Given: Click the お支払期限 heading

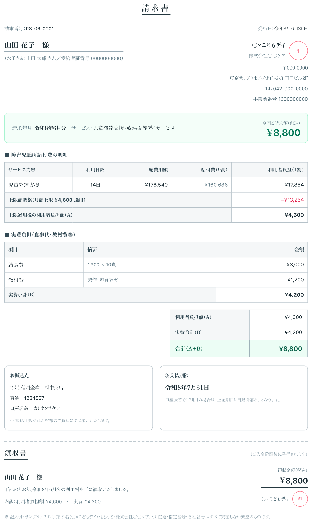Looking at the screenshot, I should (x=177, y=375).
